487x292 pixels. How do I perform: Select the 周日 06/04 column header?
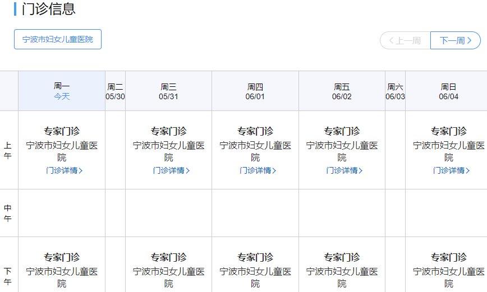click(x=448, y=91)
